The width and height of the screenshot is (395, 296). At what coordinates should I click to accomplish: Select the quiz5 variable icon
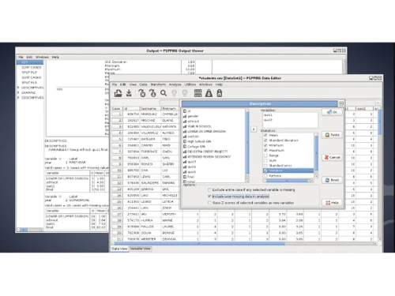pos(185,172)
